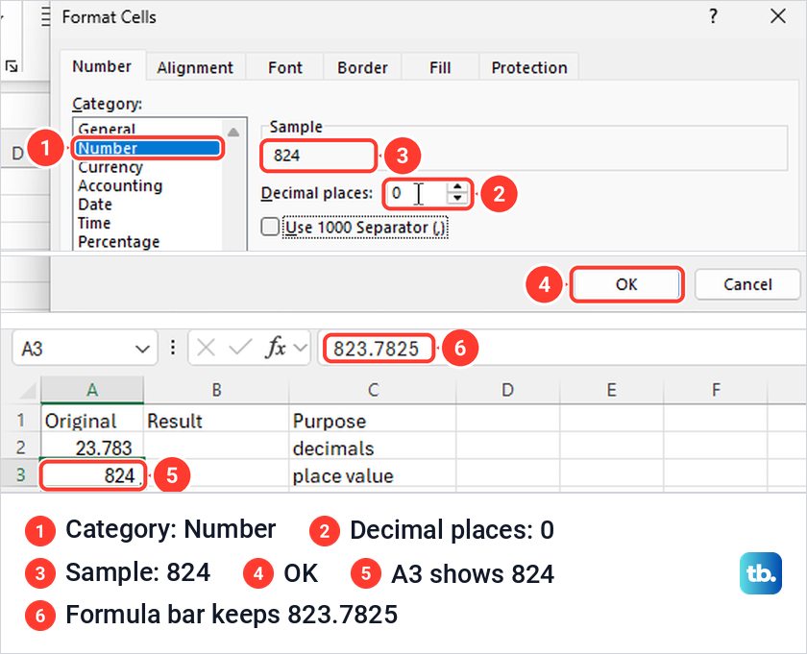Select row 2 header

click(20, 447)
